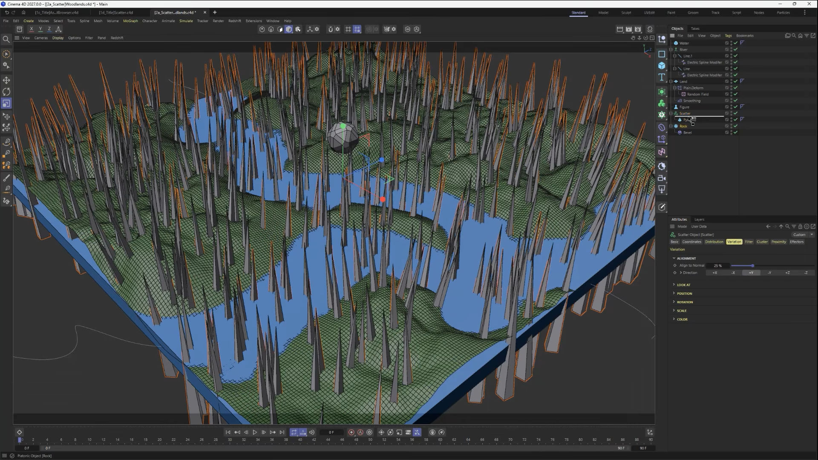Image resolution: width=818 pixels, height=460 pixels.
Task: Open search in the Objects manager
Action: pyautogui.click(x=794, y=36)
